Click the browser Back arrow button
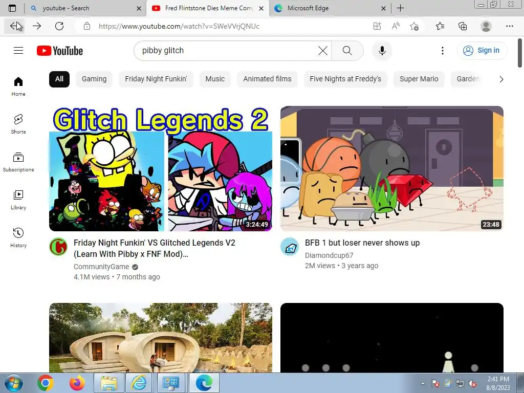 pyautogui.click(x=14, y=26)
